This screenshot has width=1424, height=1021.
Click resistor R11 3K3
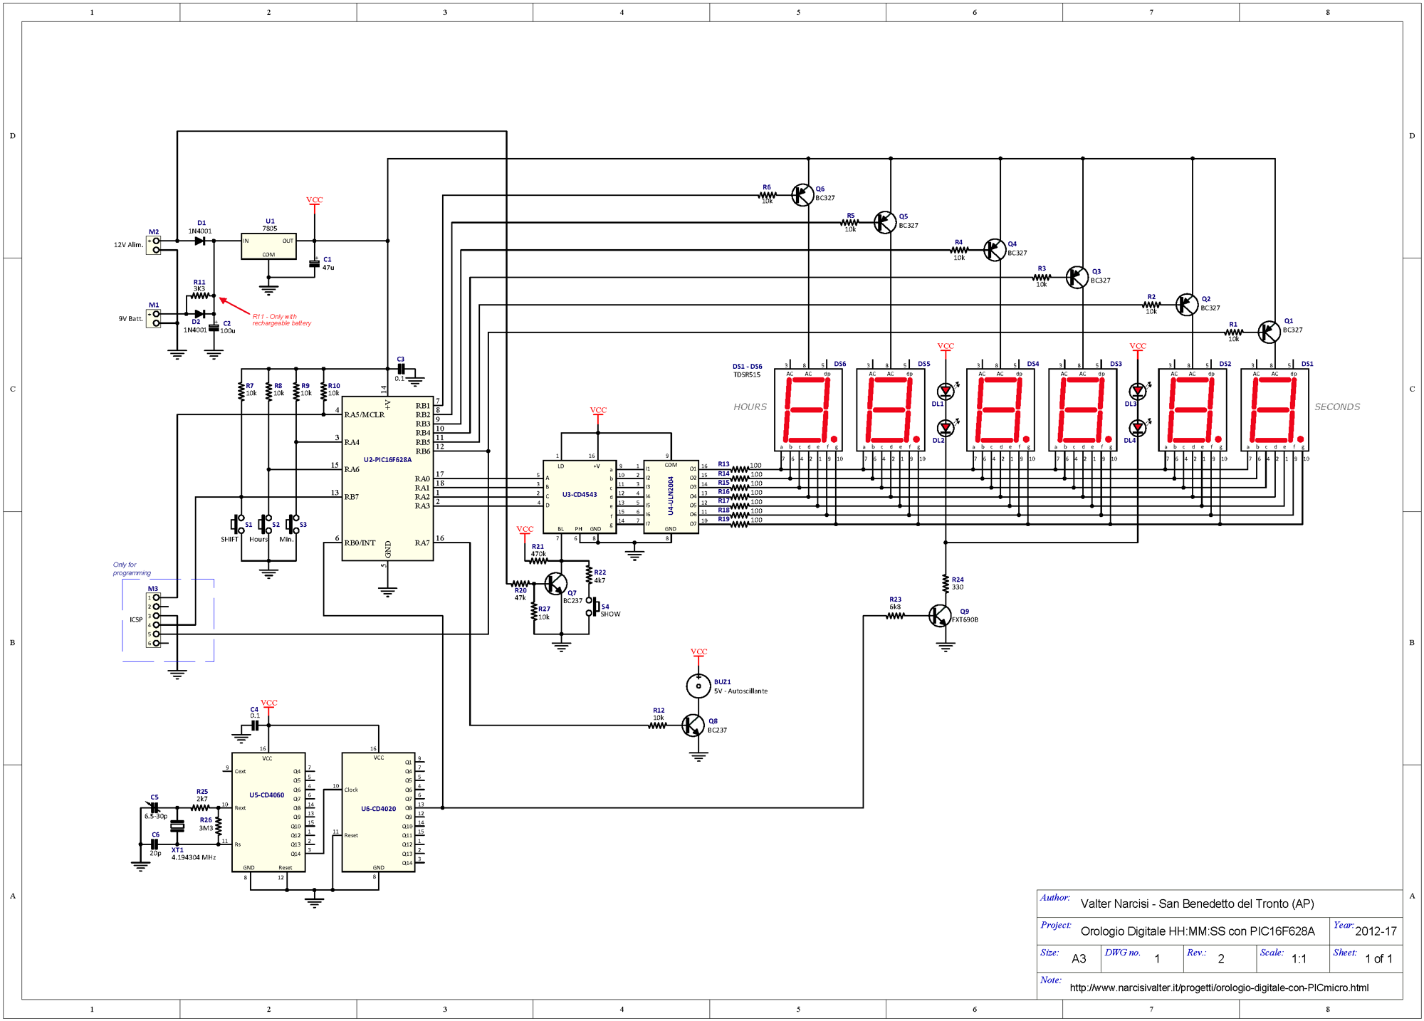tap(200, 295)
